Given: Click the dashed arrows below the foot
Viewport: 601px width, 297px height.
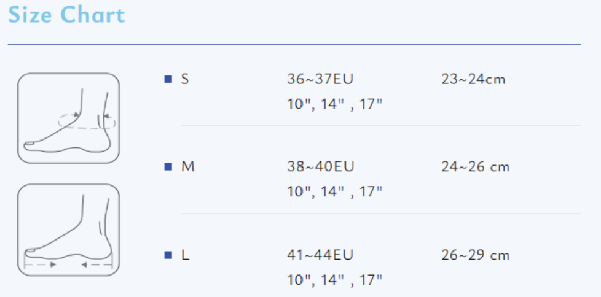Looking at the screenshot, I should click(x=68, y=264).
